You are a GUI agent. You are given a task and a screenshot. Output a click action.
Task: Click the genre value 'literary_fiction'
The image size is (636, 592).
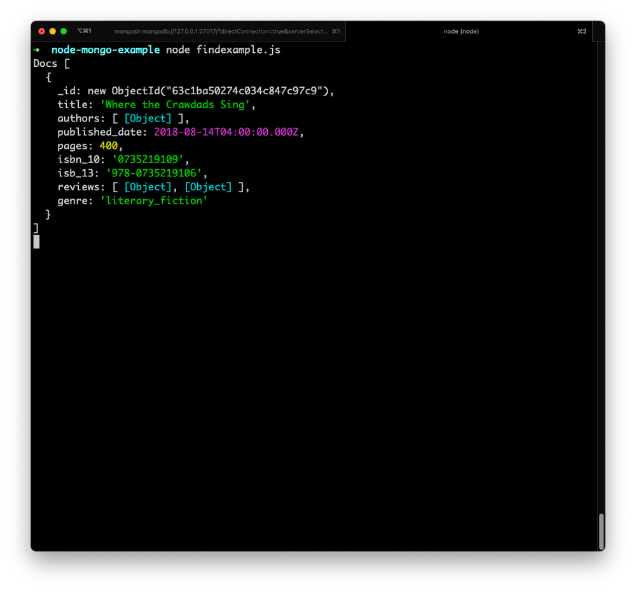(153, 200)
